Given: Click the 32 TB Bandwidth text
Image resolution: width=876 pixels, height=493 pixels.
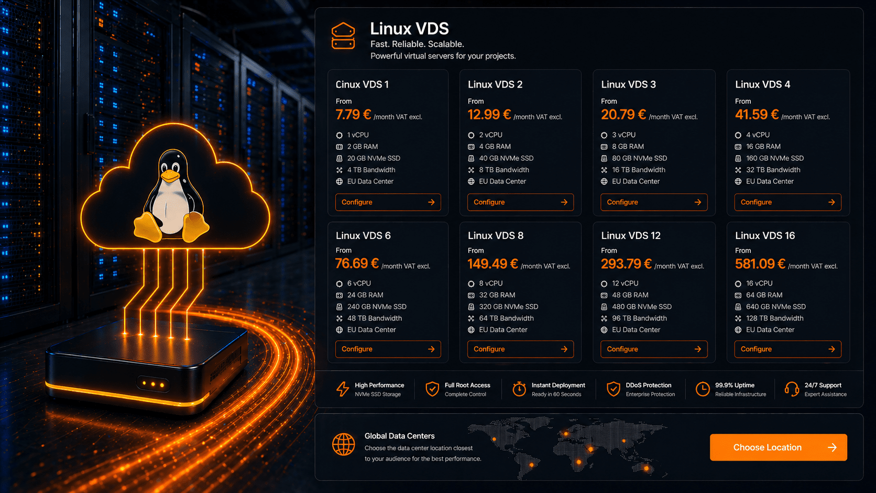Looking at the screenshot, I should point(773,170).
